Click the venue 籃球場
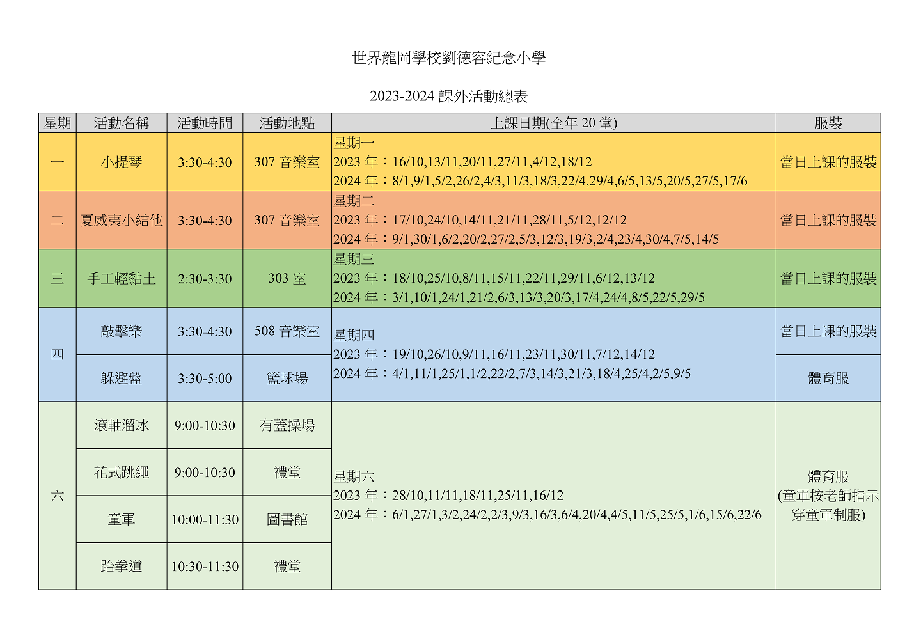Image resolution: width=898 pixels, height=635 pixels. pos(287,378)
